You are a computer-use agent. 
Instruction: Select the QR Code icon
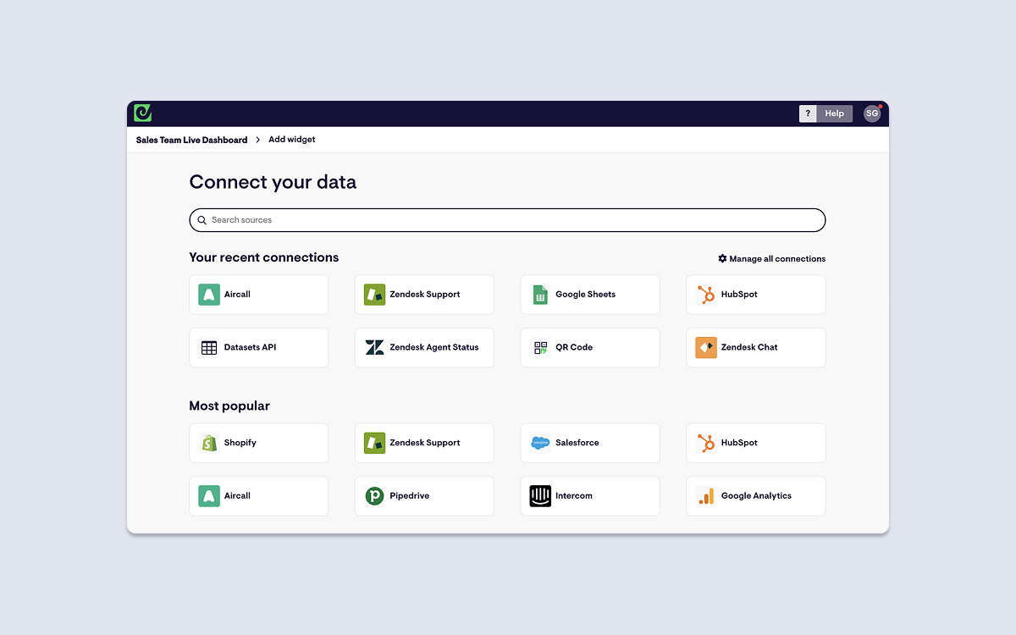(540, 348)
